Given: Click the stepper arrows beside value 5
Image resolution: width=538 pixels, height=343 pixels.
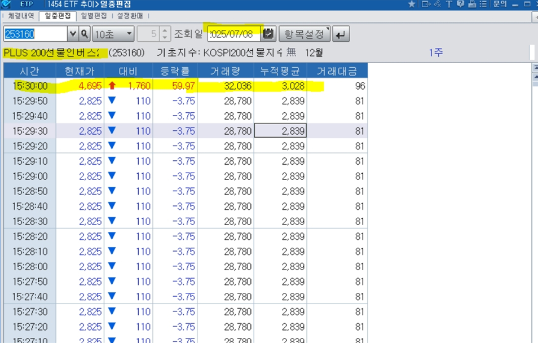Looking at the screenshot, I should click(x=165, y=34).
